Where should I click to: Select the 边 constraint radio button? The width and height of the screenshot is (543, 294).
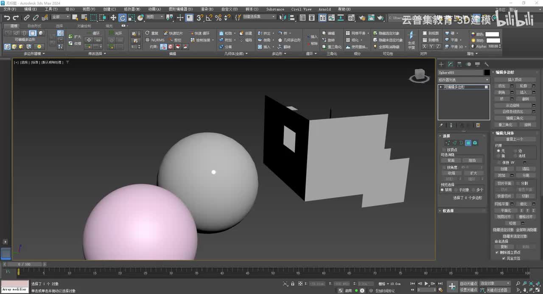point(515,151)
